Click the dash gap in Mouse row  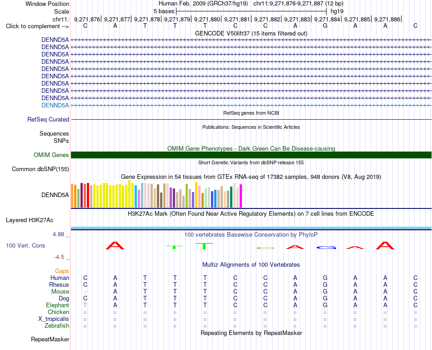pyautogui.click(x=85, y=292)
